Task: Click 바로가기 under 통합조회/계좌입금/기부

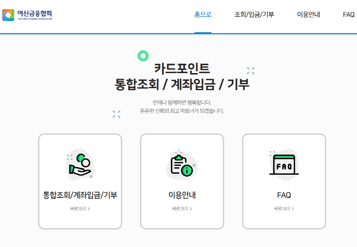Action: click(x=80, y=208)
